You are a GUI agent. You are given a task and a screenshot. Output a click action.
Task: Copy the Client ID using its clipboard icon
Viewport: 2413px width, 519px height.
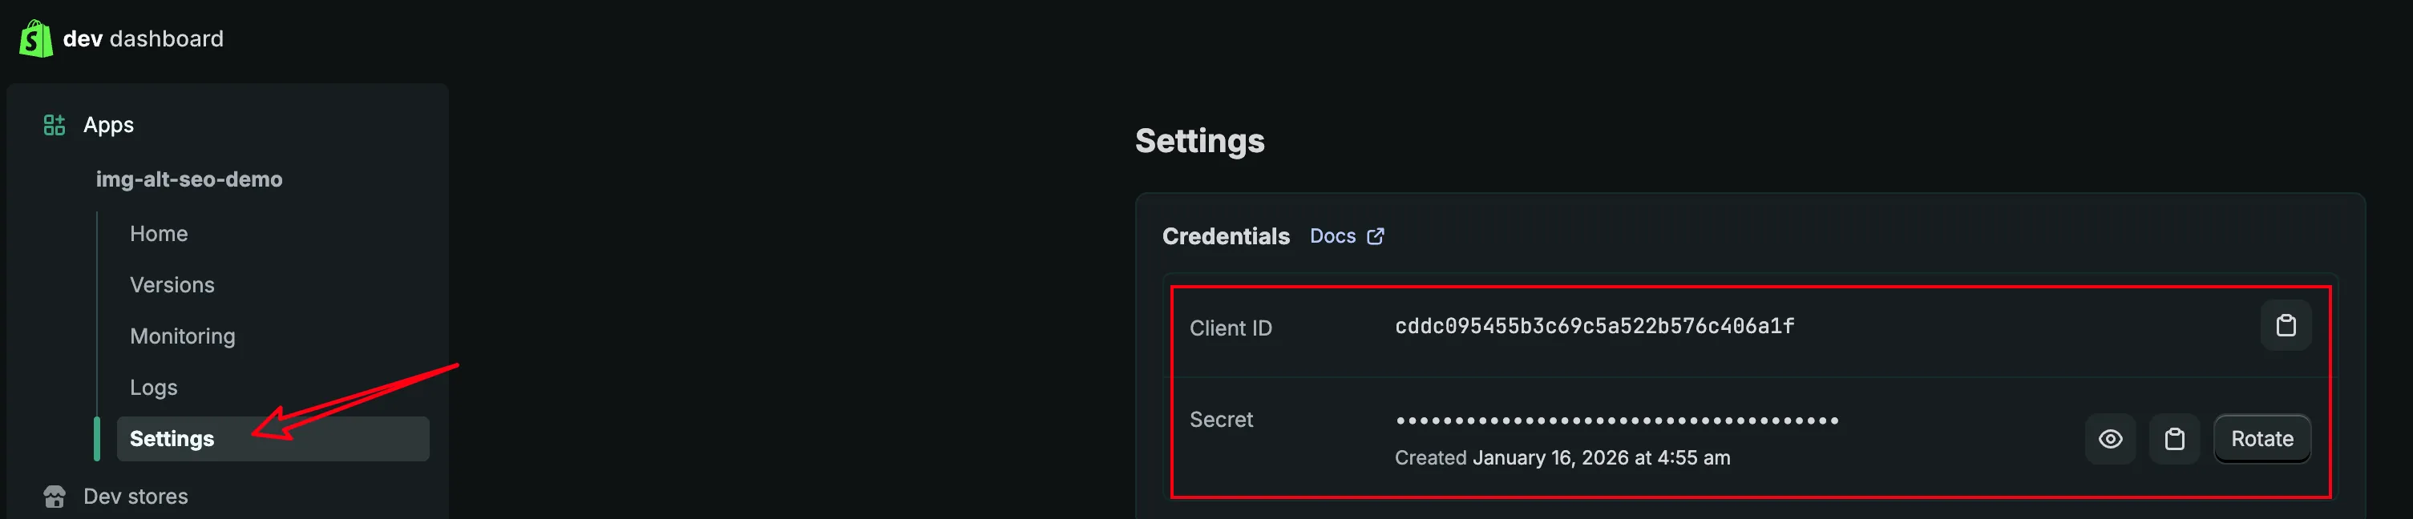click(x=2286, y=325)
